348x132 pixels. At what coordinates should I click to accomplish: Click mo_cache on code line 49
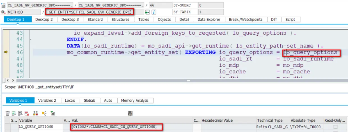[296, 72]
